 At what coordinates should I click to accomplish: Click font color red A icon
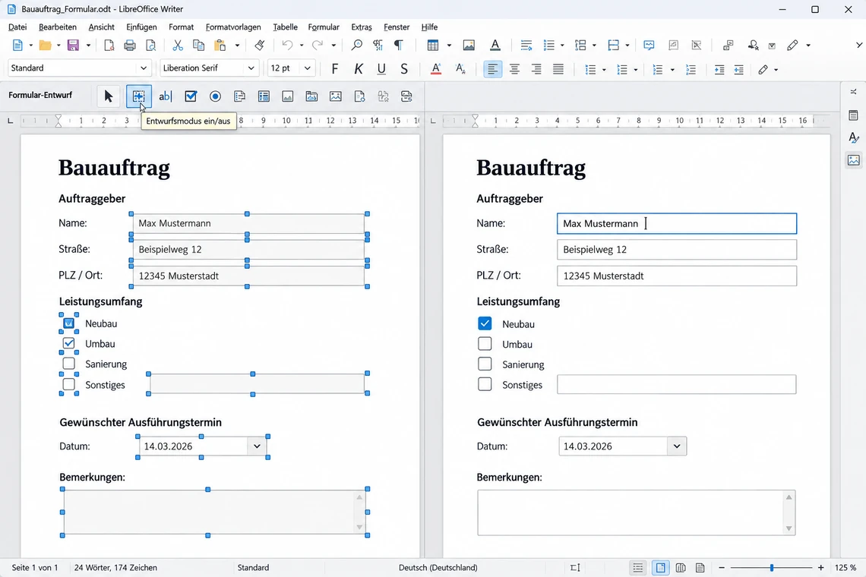tap(436, 69)
